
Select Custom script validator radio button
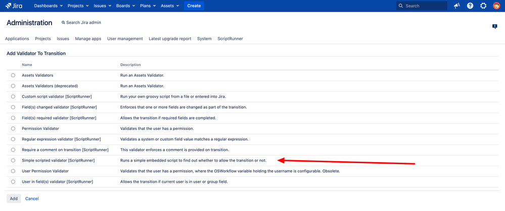pyautogui.click(x=13, y=97)
